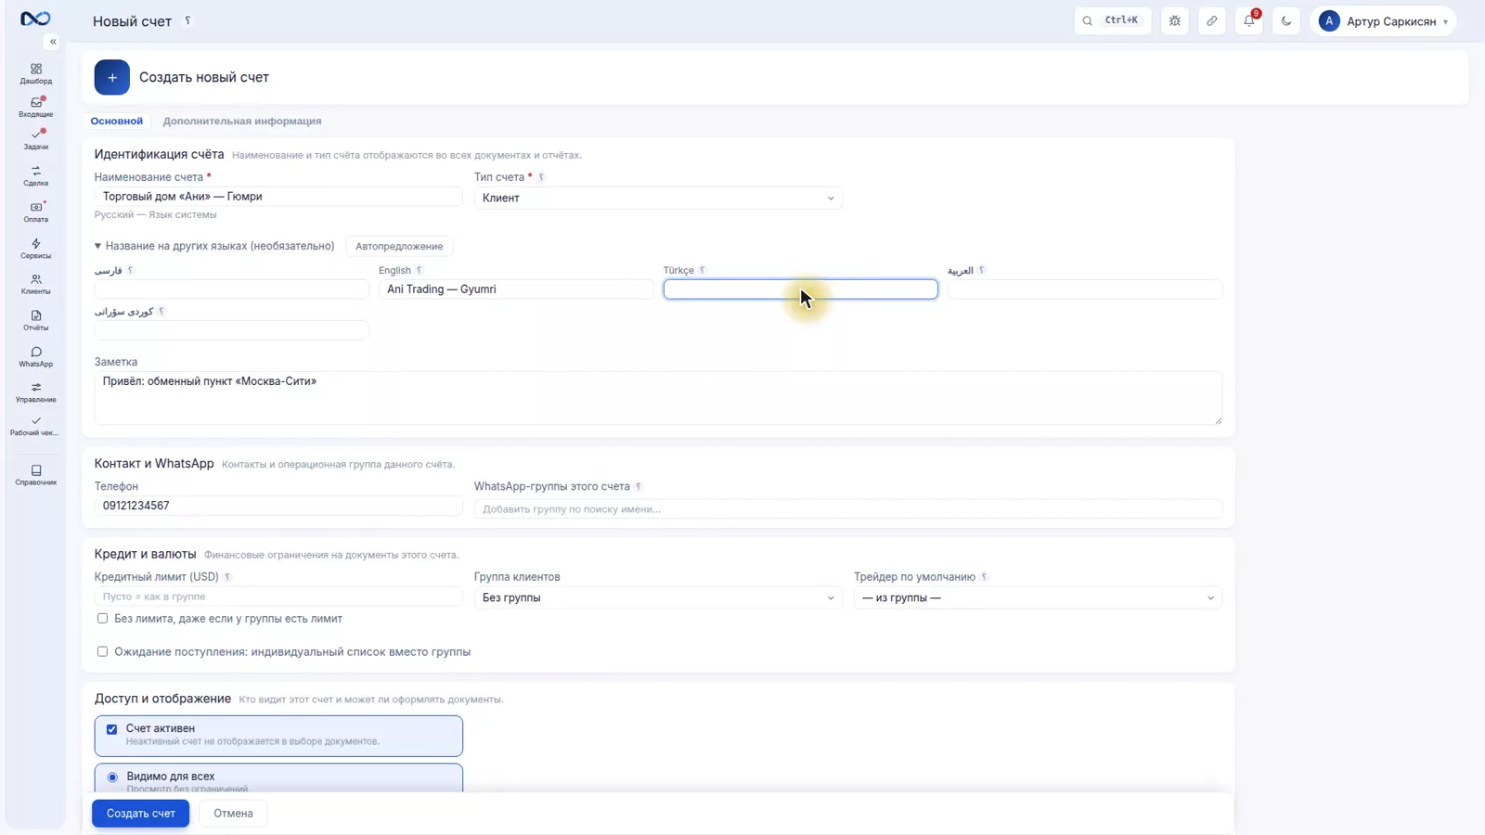Click the Отмена button

233,814
